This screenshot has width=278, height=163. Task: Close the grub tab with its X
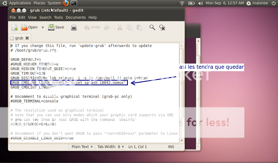tap(27, 38)
